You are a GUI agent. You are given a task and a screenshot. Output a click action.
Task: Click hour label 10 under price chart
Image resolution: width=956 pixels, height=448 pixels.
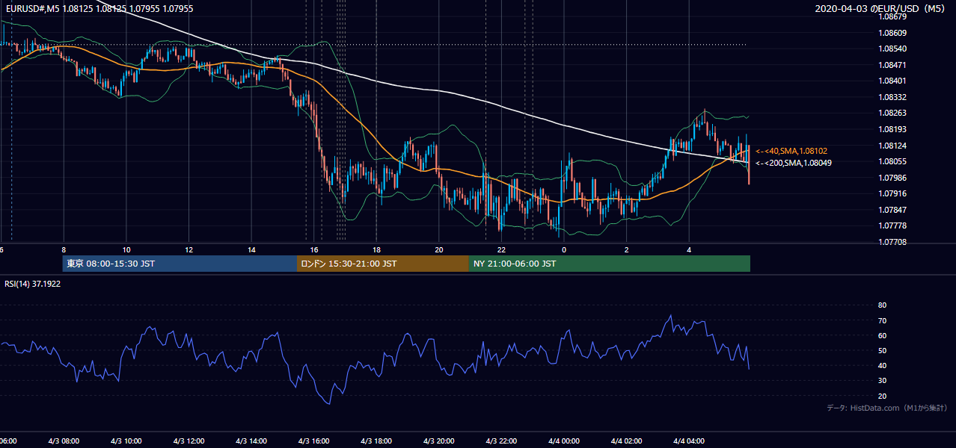[x=126, y=250]
